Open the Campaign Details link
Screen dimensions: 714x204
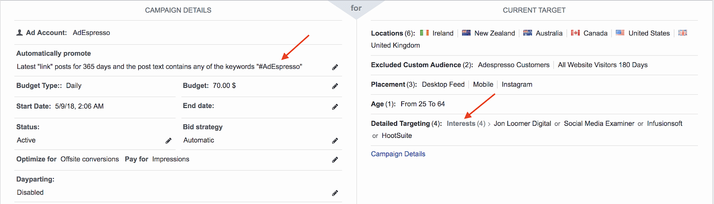398,154
